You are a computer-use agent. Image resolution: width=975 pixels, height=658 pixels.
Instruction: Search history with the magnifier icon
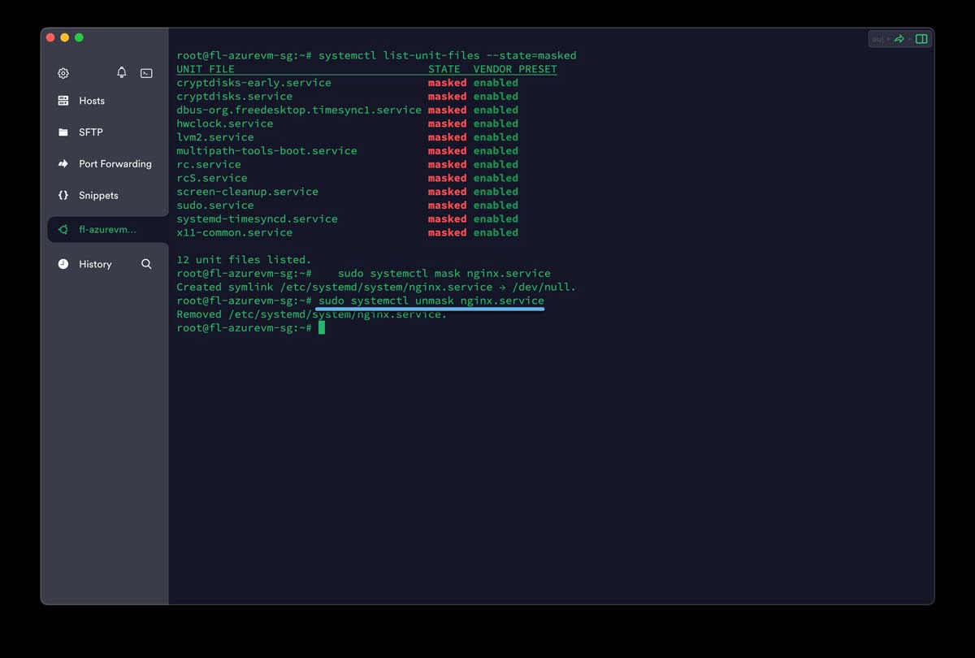tap(146, 264)
